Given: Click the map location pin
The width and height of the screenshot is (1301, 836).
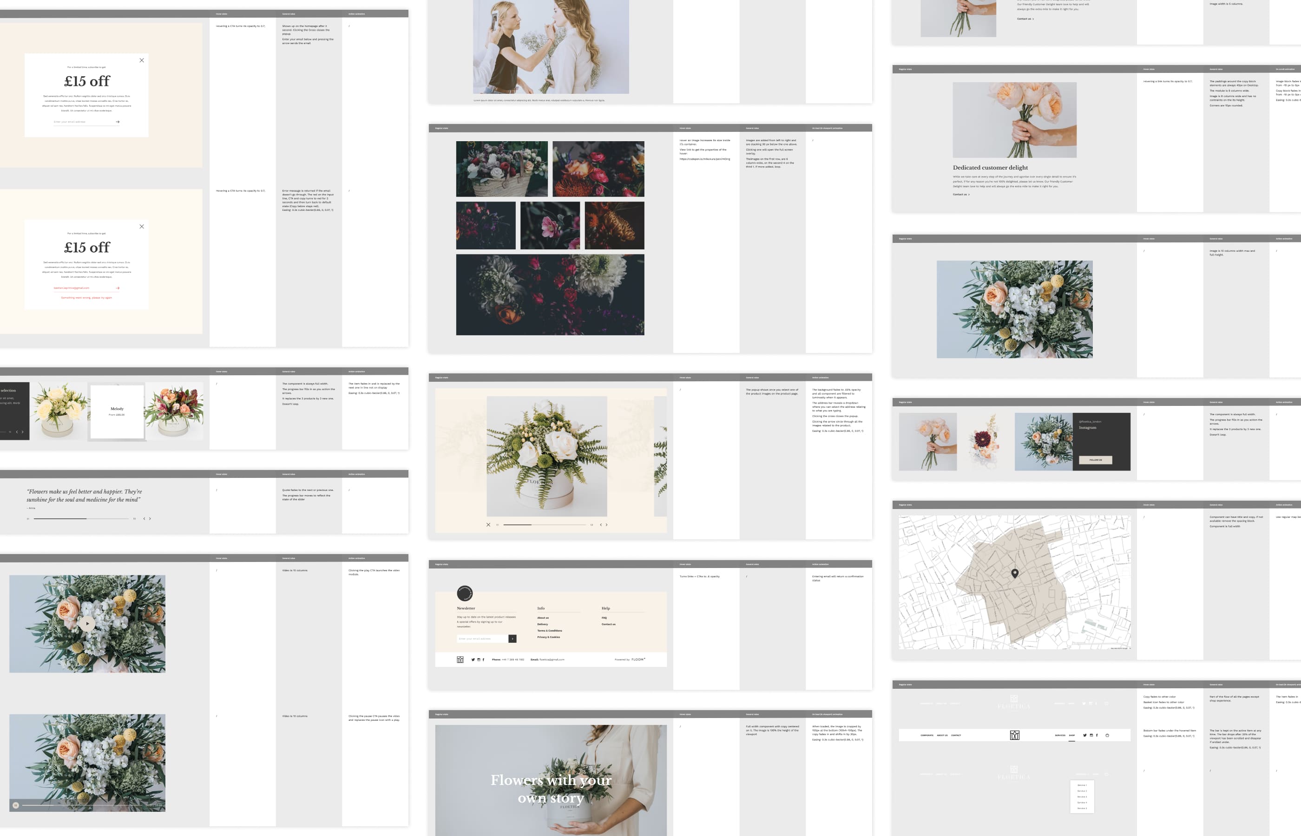Looking at the screenshot, I should click(x=1015, y=573).
